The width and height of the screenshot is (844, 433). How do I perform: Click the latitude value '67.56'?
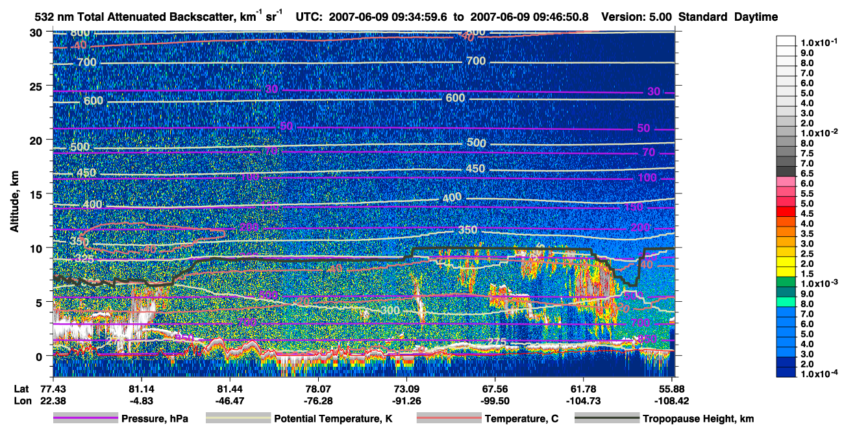coord(495,389)
